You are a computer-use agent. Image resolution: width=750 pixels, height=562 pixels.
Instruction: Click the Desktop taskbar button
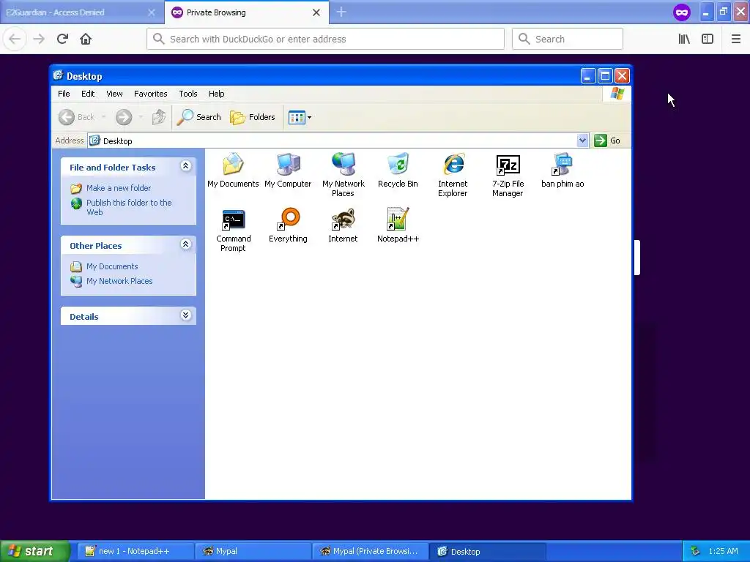[x=487, y=551]
